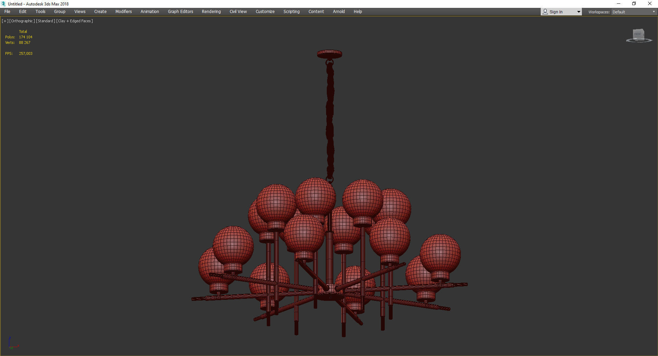Open the Civil View menu
The height and width of the screenshot is (356, 658).
click(238, 12)
